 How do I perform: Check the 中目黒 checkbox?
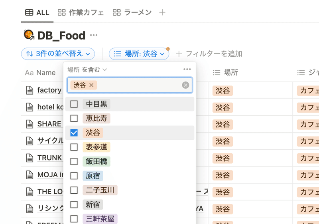pos(74,104)
